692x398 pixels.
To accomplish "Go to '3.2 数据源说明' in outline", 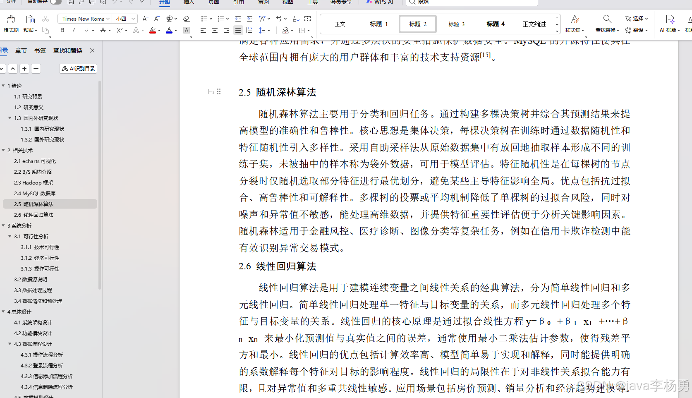I will (31, 279).
